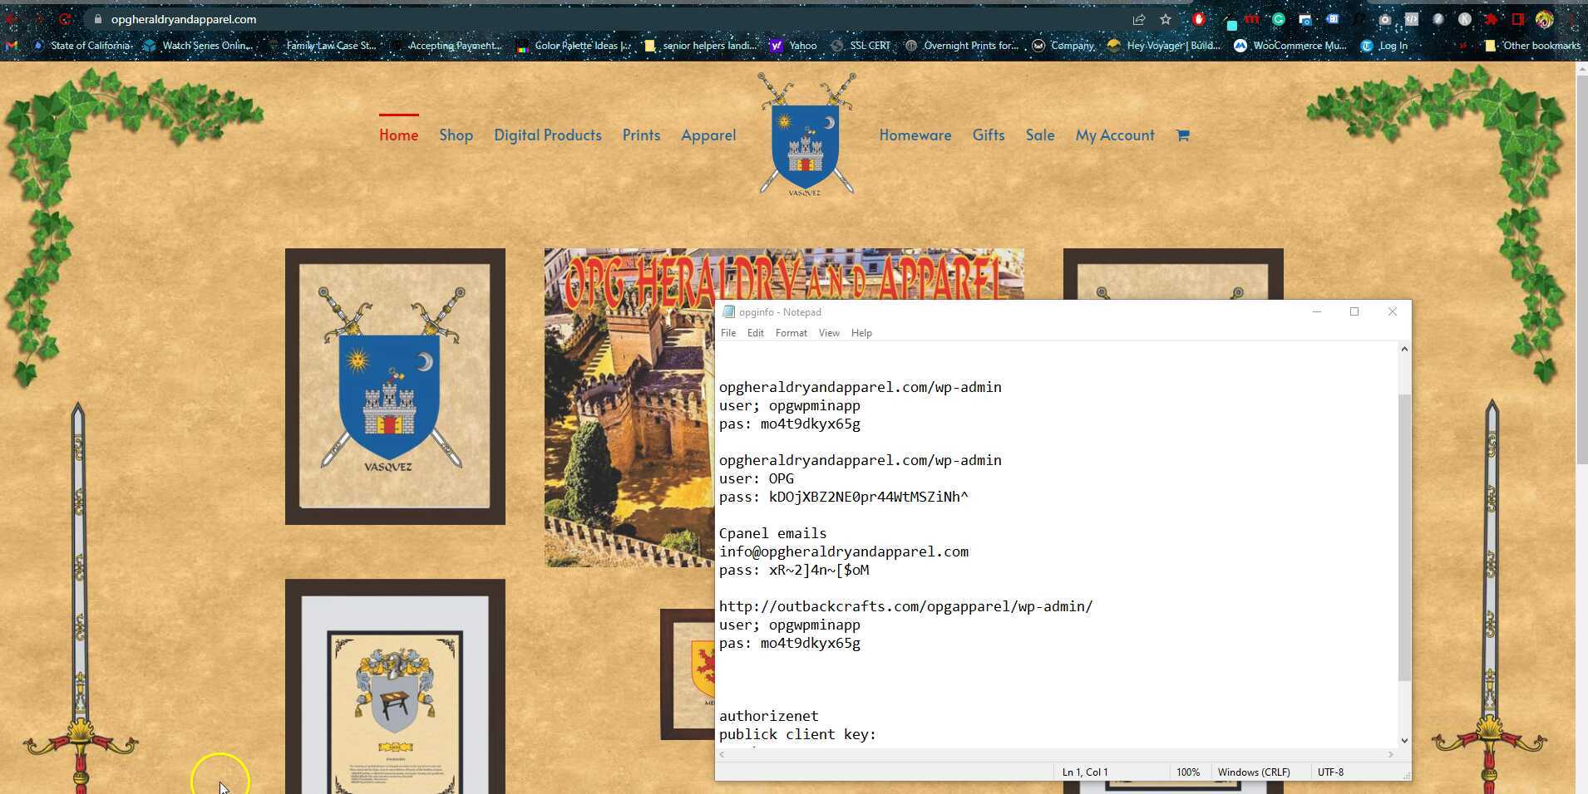
Task: Open Notepad's Format menu
Action: tap(791, 333)
